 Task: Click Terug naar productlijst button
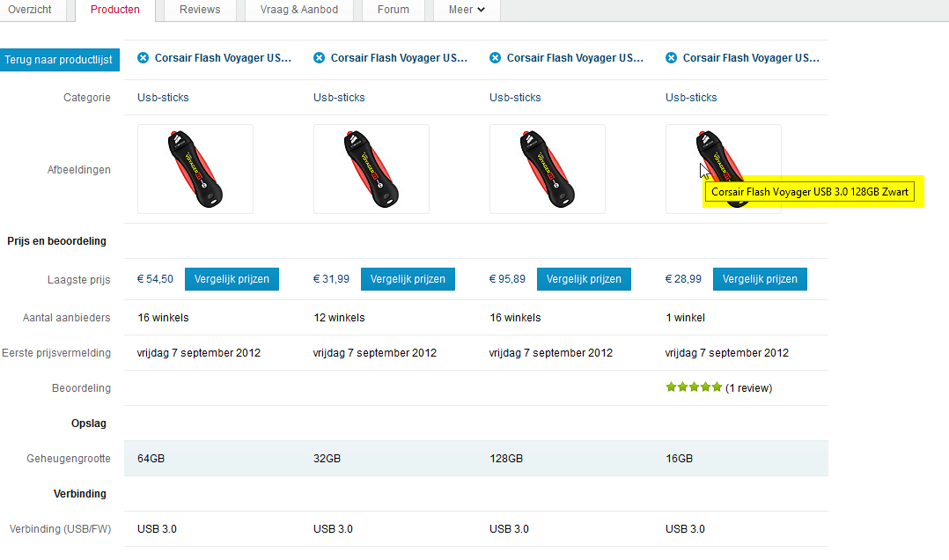(x=59, y=60)
